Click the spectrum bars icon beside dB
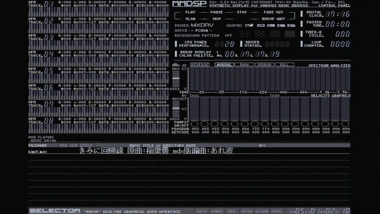 tap(176, 65)
